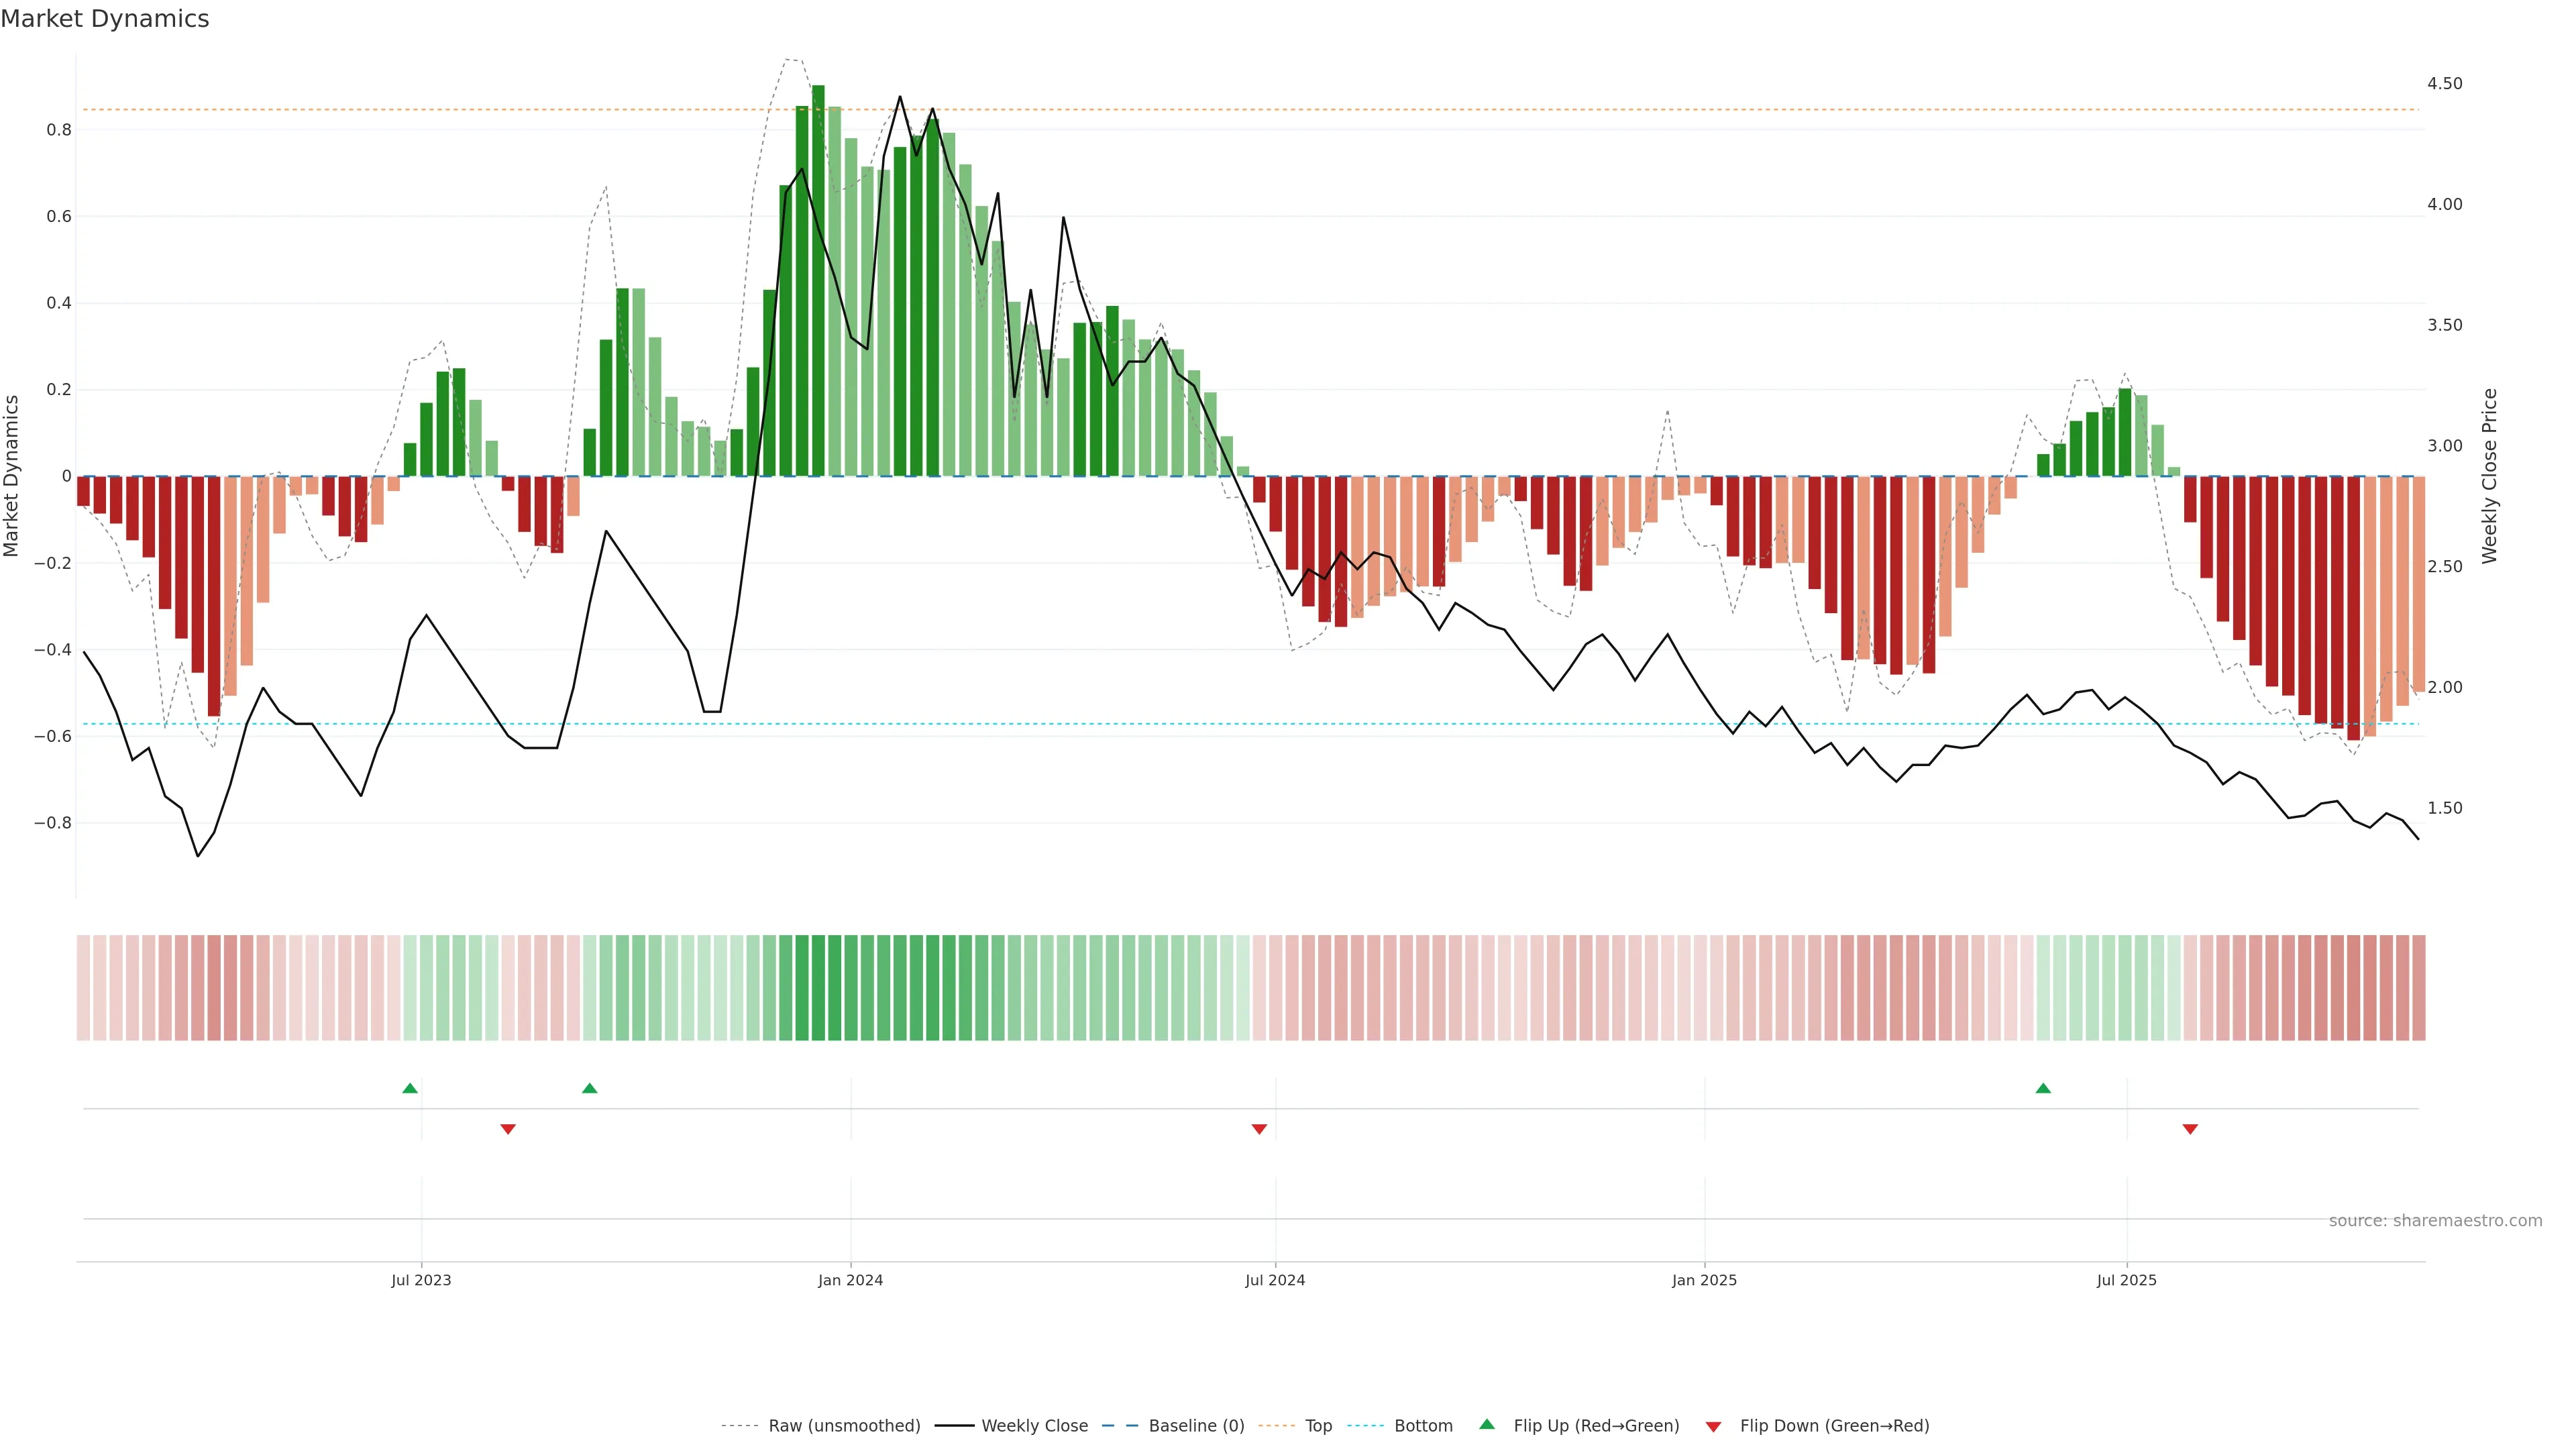Image resolution: width=2576 pixels, height=1449 pixels.
Task: Click the Jul 2024 red Flip Down marker
Action: click(1259, 1129)
